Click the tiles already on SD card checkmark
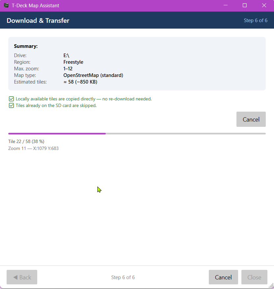The height and width of the screenshot is (289, 274). tap(11, 106)
